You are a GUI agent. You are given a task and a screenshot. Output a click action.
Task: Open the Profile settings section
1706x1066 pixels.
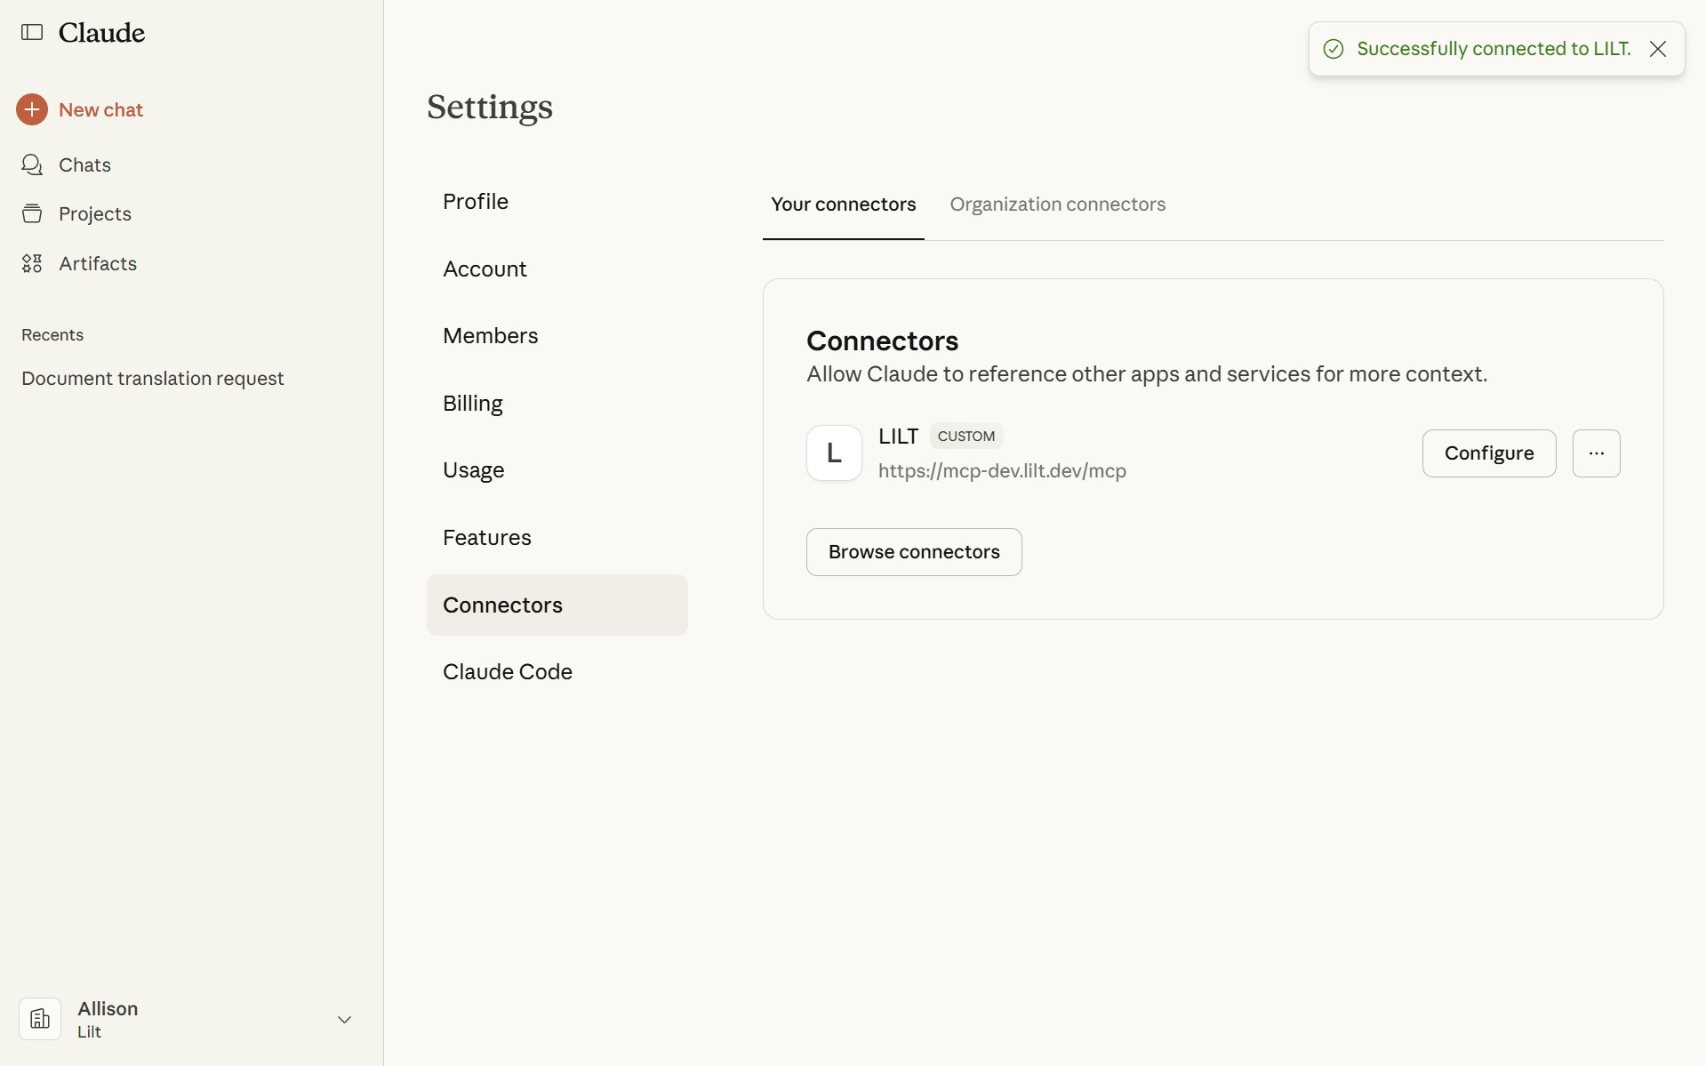coord(557,202)
